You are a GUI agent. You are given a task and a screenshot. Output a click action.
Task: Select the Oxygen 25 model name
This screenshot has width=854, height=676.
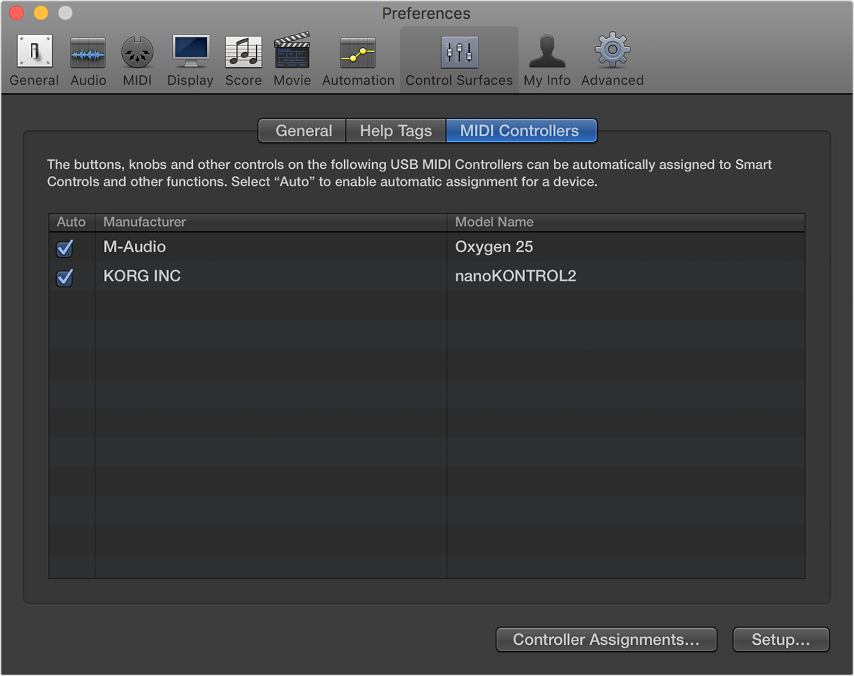(494, 247)
